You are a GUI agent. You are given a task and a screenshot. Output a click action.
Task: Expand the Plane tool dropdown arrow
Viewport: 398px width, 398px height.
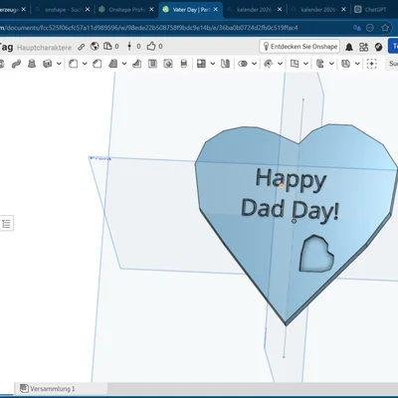(305, 64)
